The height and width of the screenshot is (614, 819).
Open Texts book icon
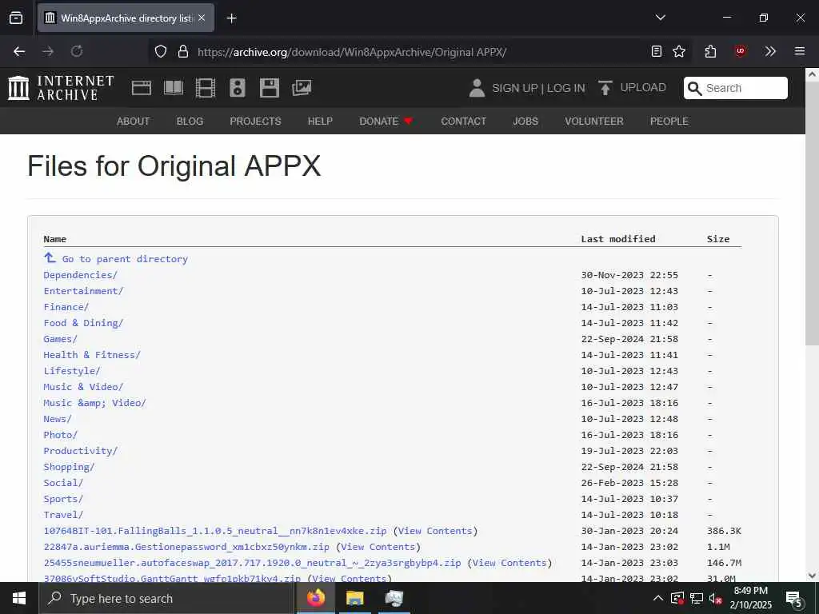tap(174, 88)
